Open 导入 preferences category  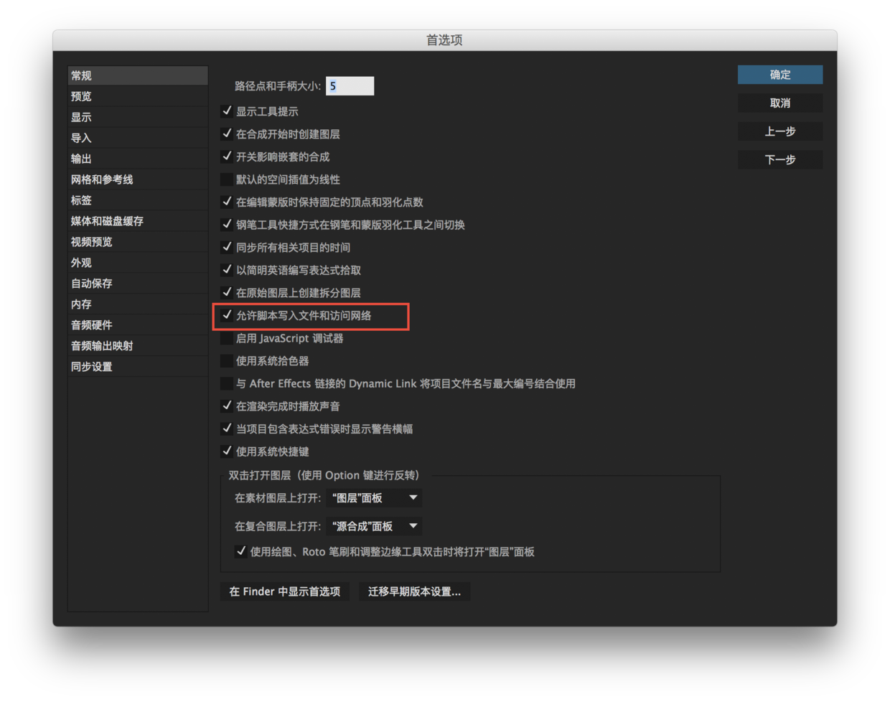[138, 138]
